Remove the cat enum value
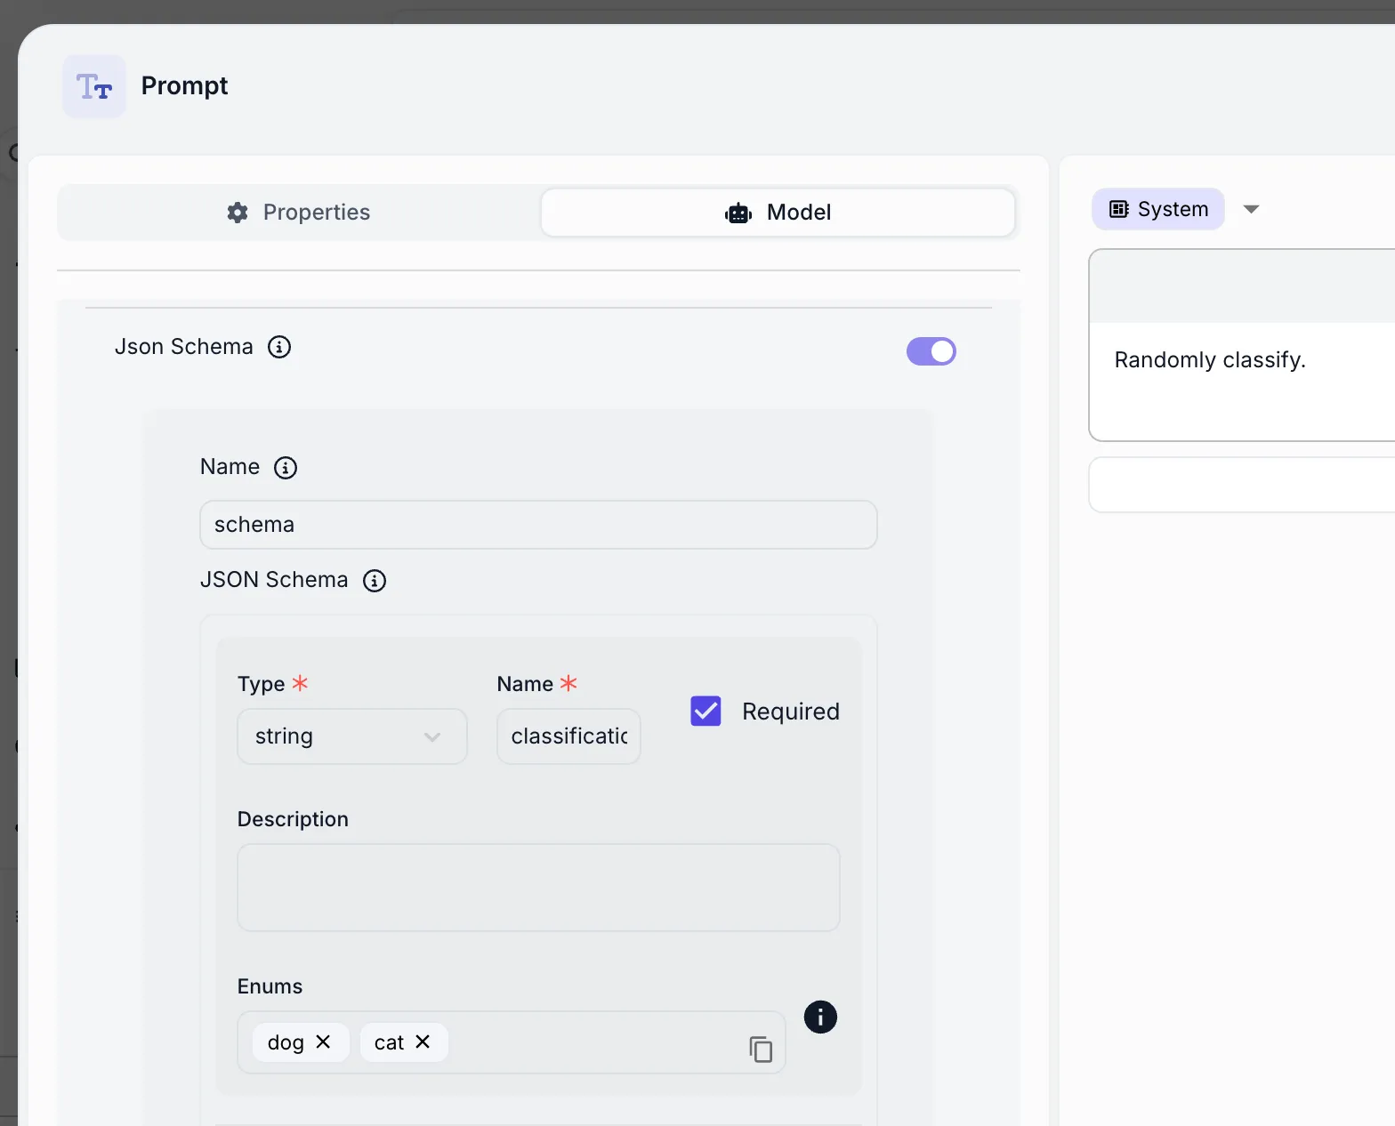 [423, 1042]
